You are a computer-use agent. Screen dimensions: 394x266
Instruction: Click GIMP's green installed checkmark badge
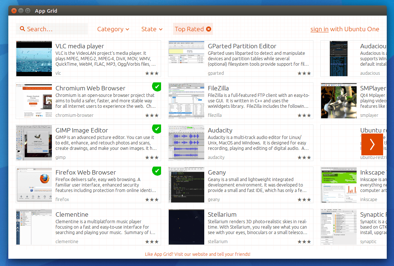click(x=156, y=129)
